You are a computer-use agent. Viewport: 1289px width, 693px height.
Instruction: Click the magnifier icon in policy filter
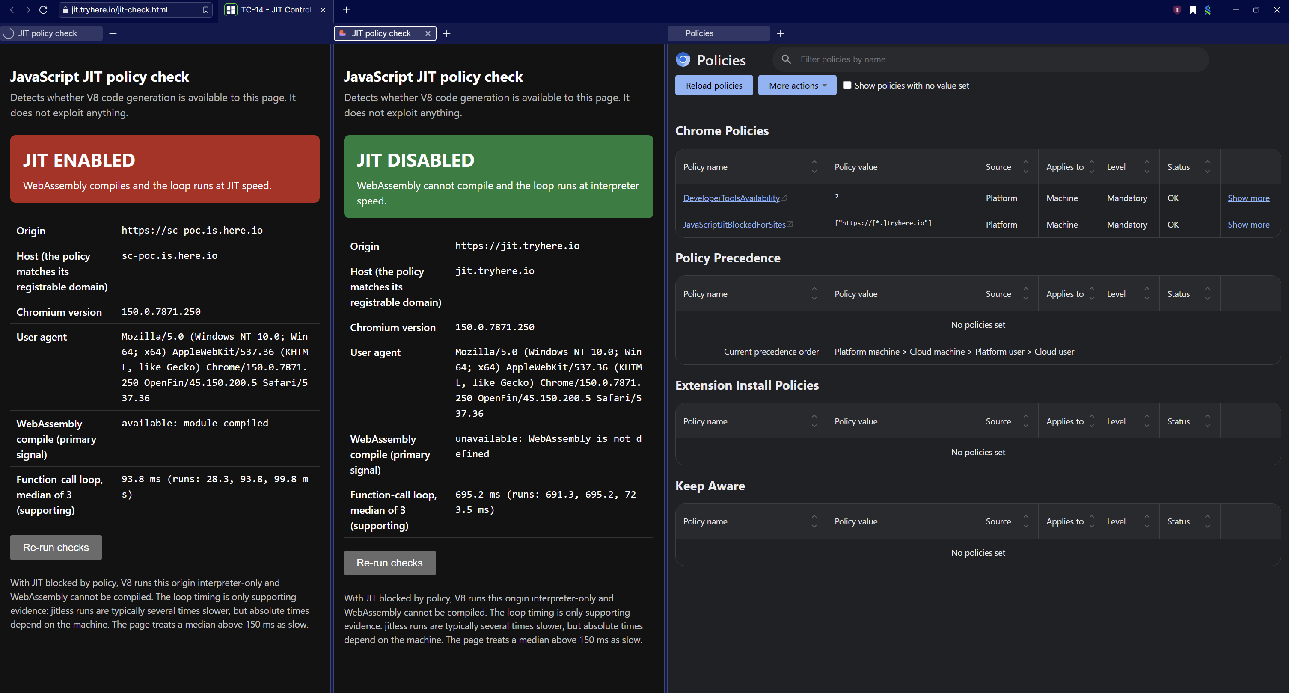786,59
